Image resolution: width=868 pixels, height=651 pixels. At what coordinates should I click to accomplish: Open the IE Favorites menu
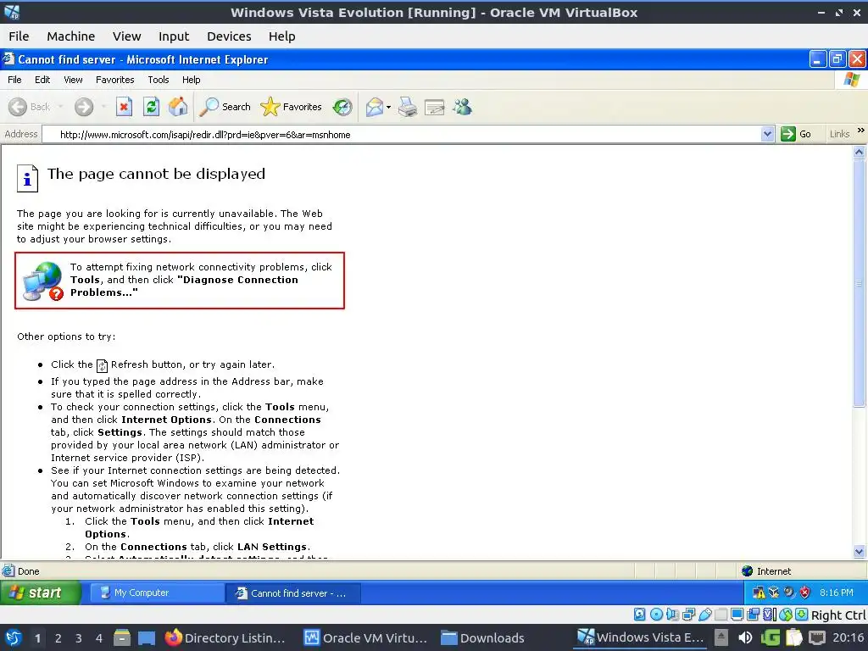114,80
